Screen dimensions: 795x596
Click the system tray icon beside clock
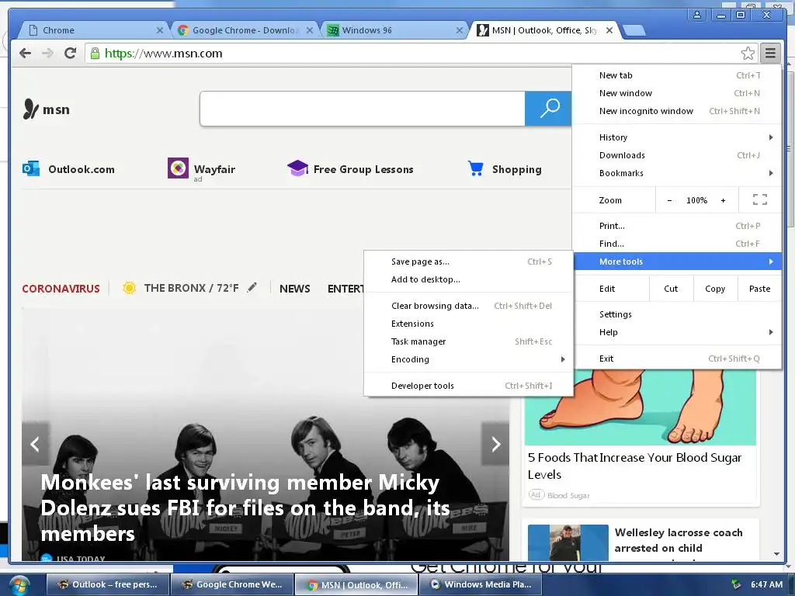pos(736,584)
